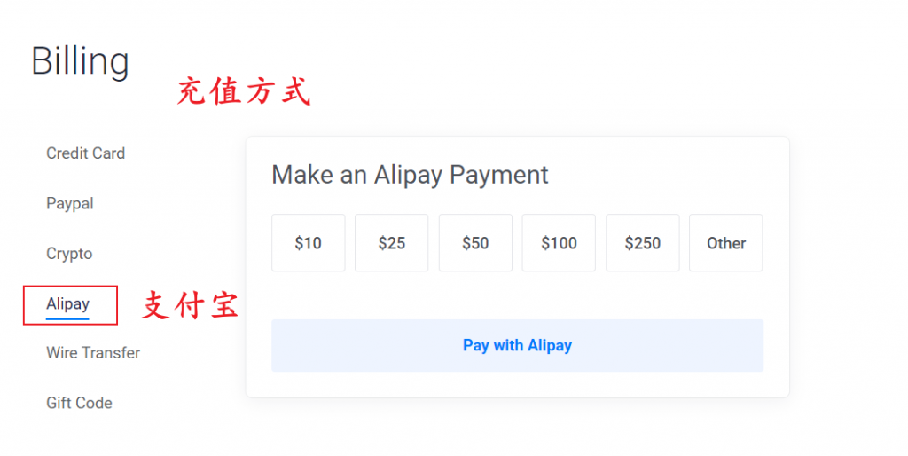Click the red 充值方式 annotation text
The image size is (908, 456).
pos(244,91)
